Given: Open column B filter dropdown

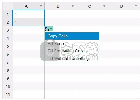Looking at the screenshot, I should pos(73,6).
